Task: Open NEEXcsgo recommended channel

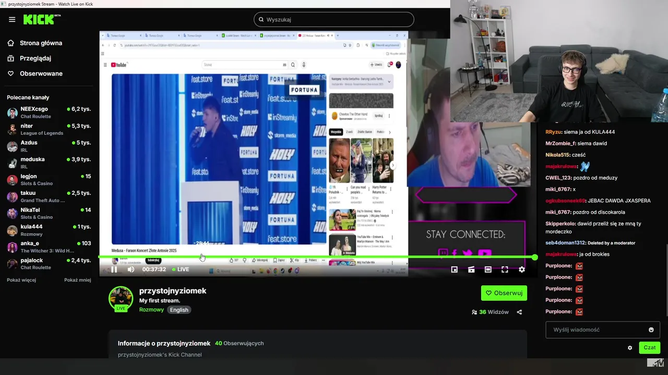Action: pyautogui.click(x=49, y=113)
